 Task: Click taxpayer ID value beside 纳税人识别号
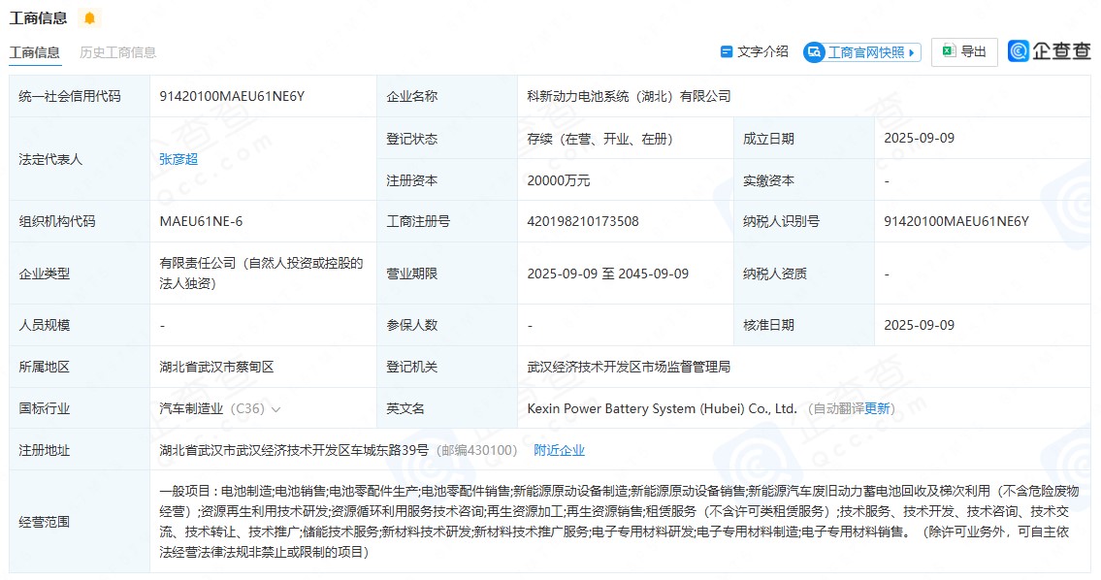click(956, 222)
